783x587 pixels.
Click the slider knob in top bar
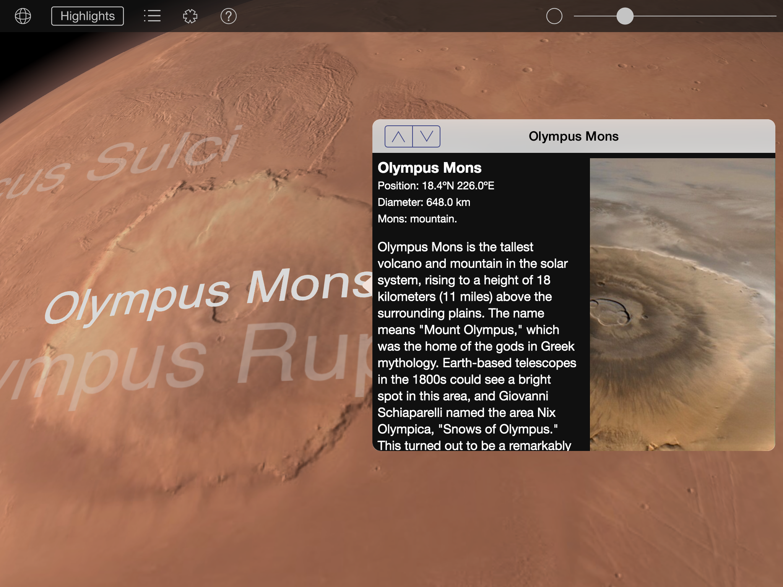click(x=625, y=16)
